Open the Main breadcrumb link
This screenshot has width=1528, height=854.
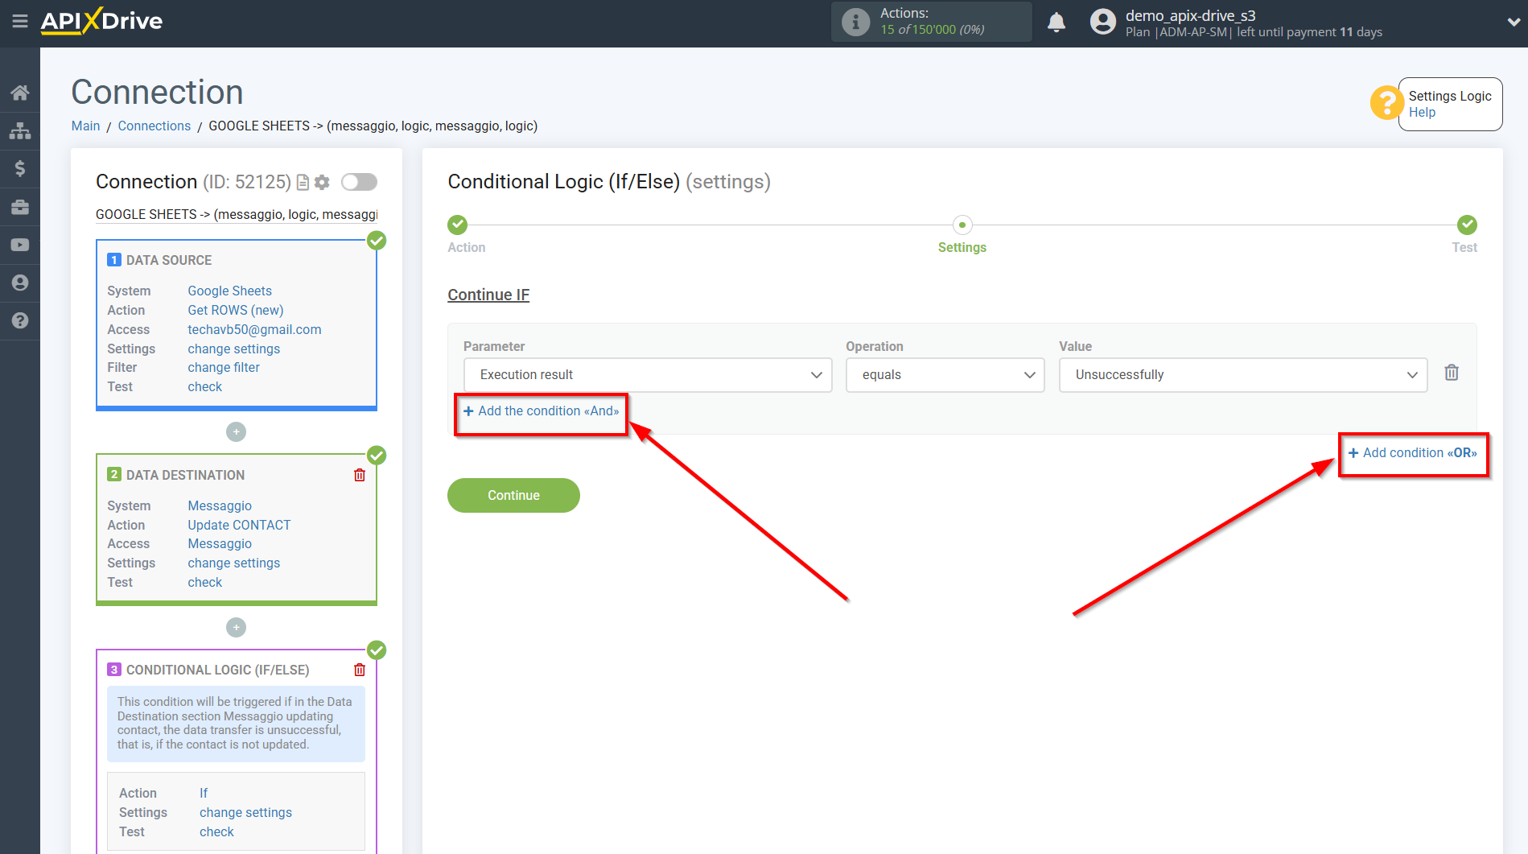point(85,126)
